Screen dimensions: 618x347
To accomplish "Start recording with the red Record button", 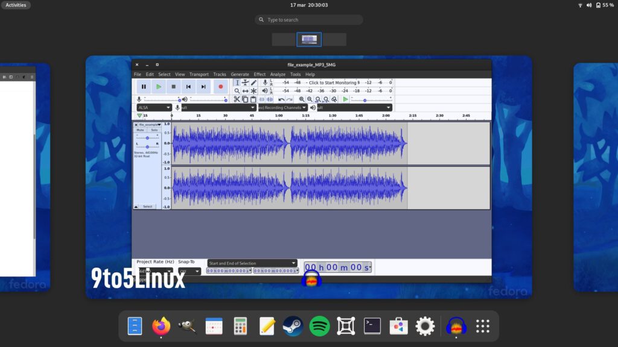I will (x=221, y=87).
